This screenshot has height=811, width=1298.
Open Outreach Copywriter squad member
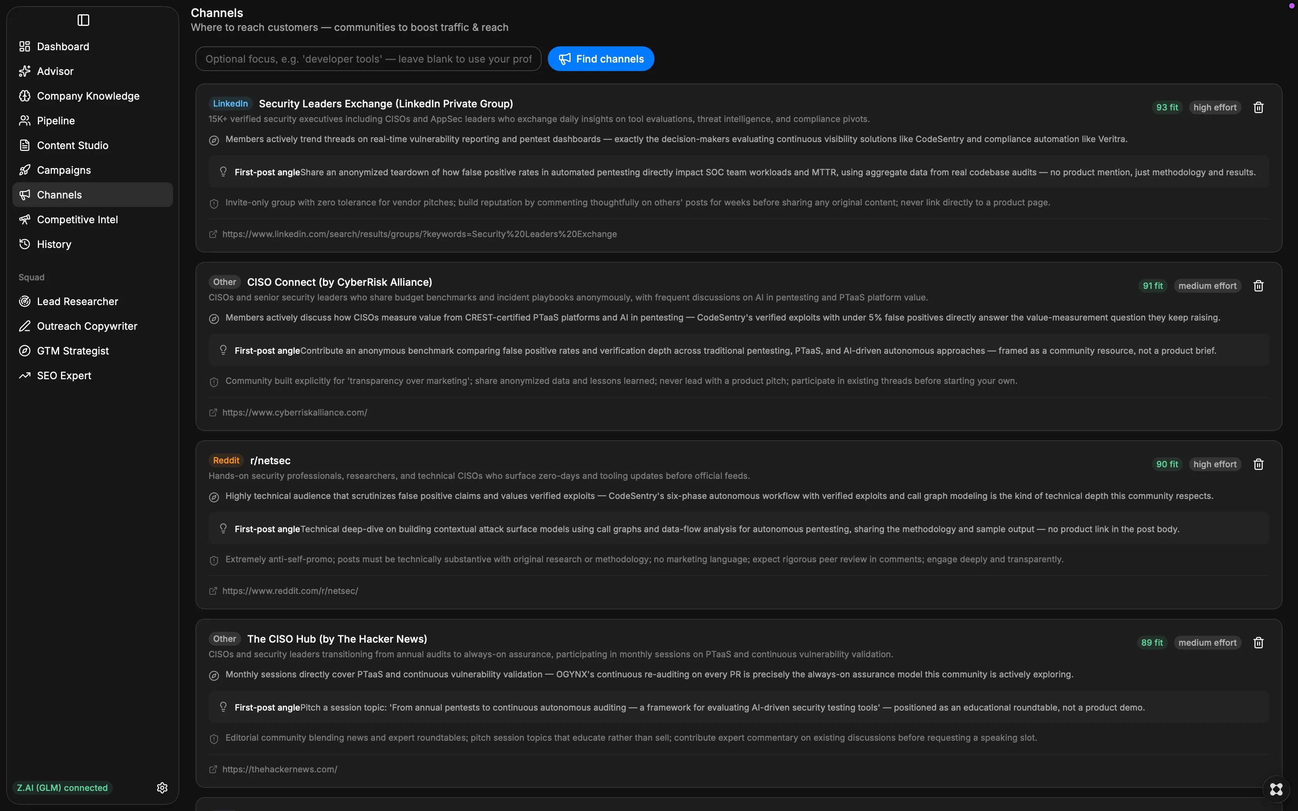(x=92, y=326)
